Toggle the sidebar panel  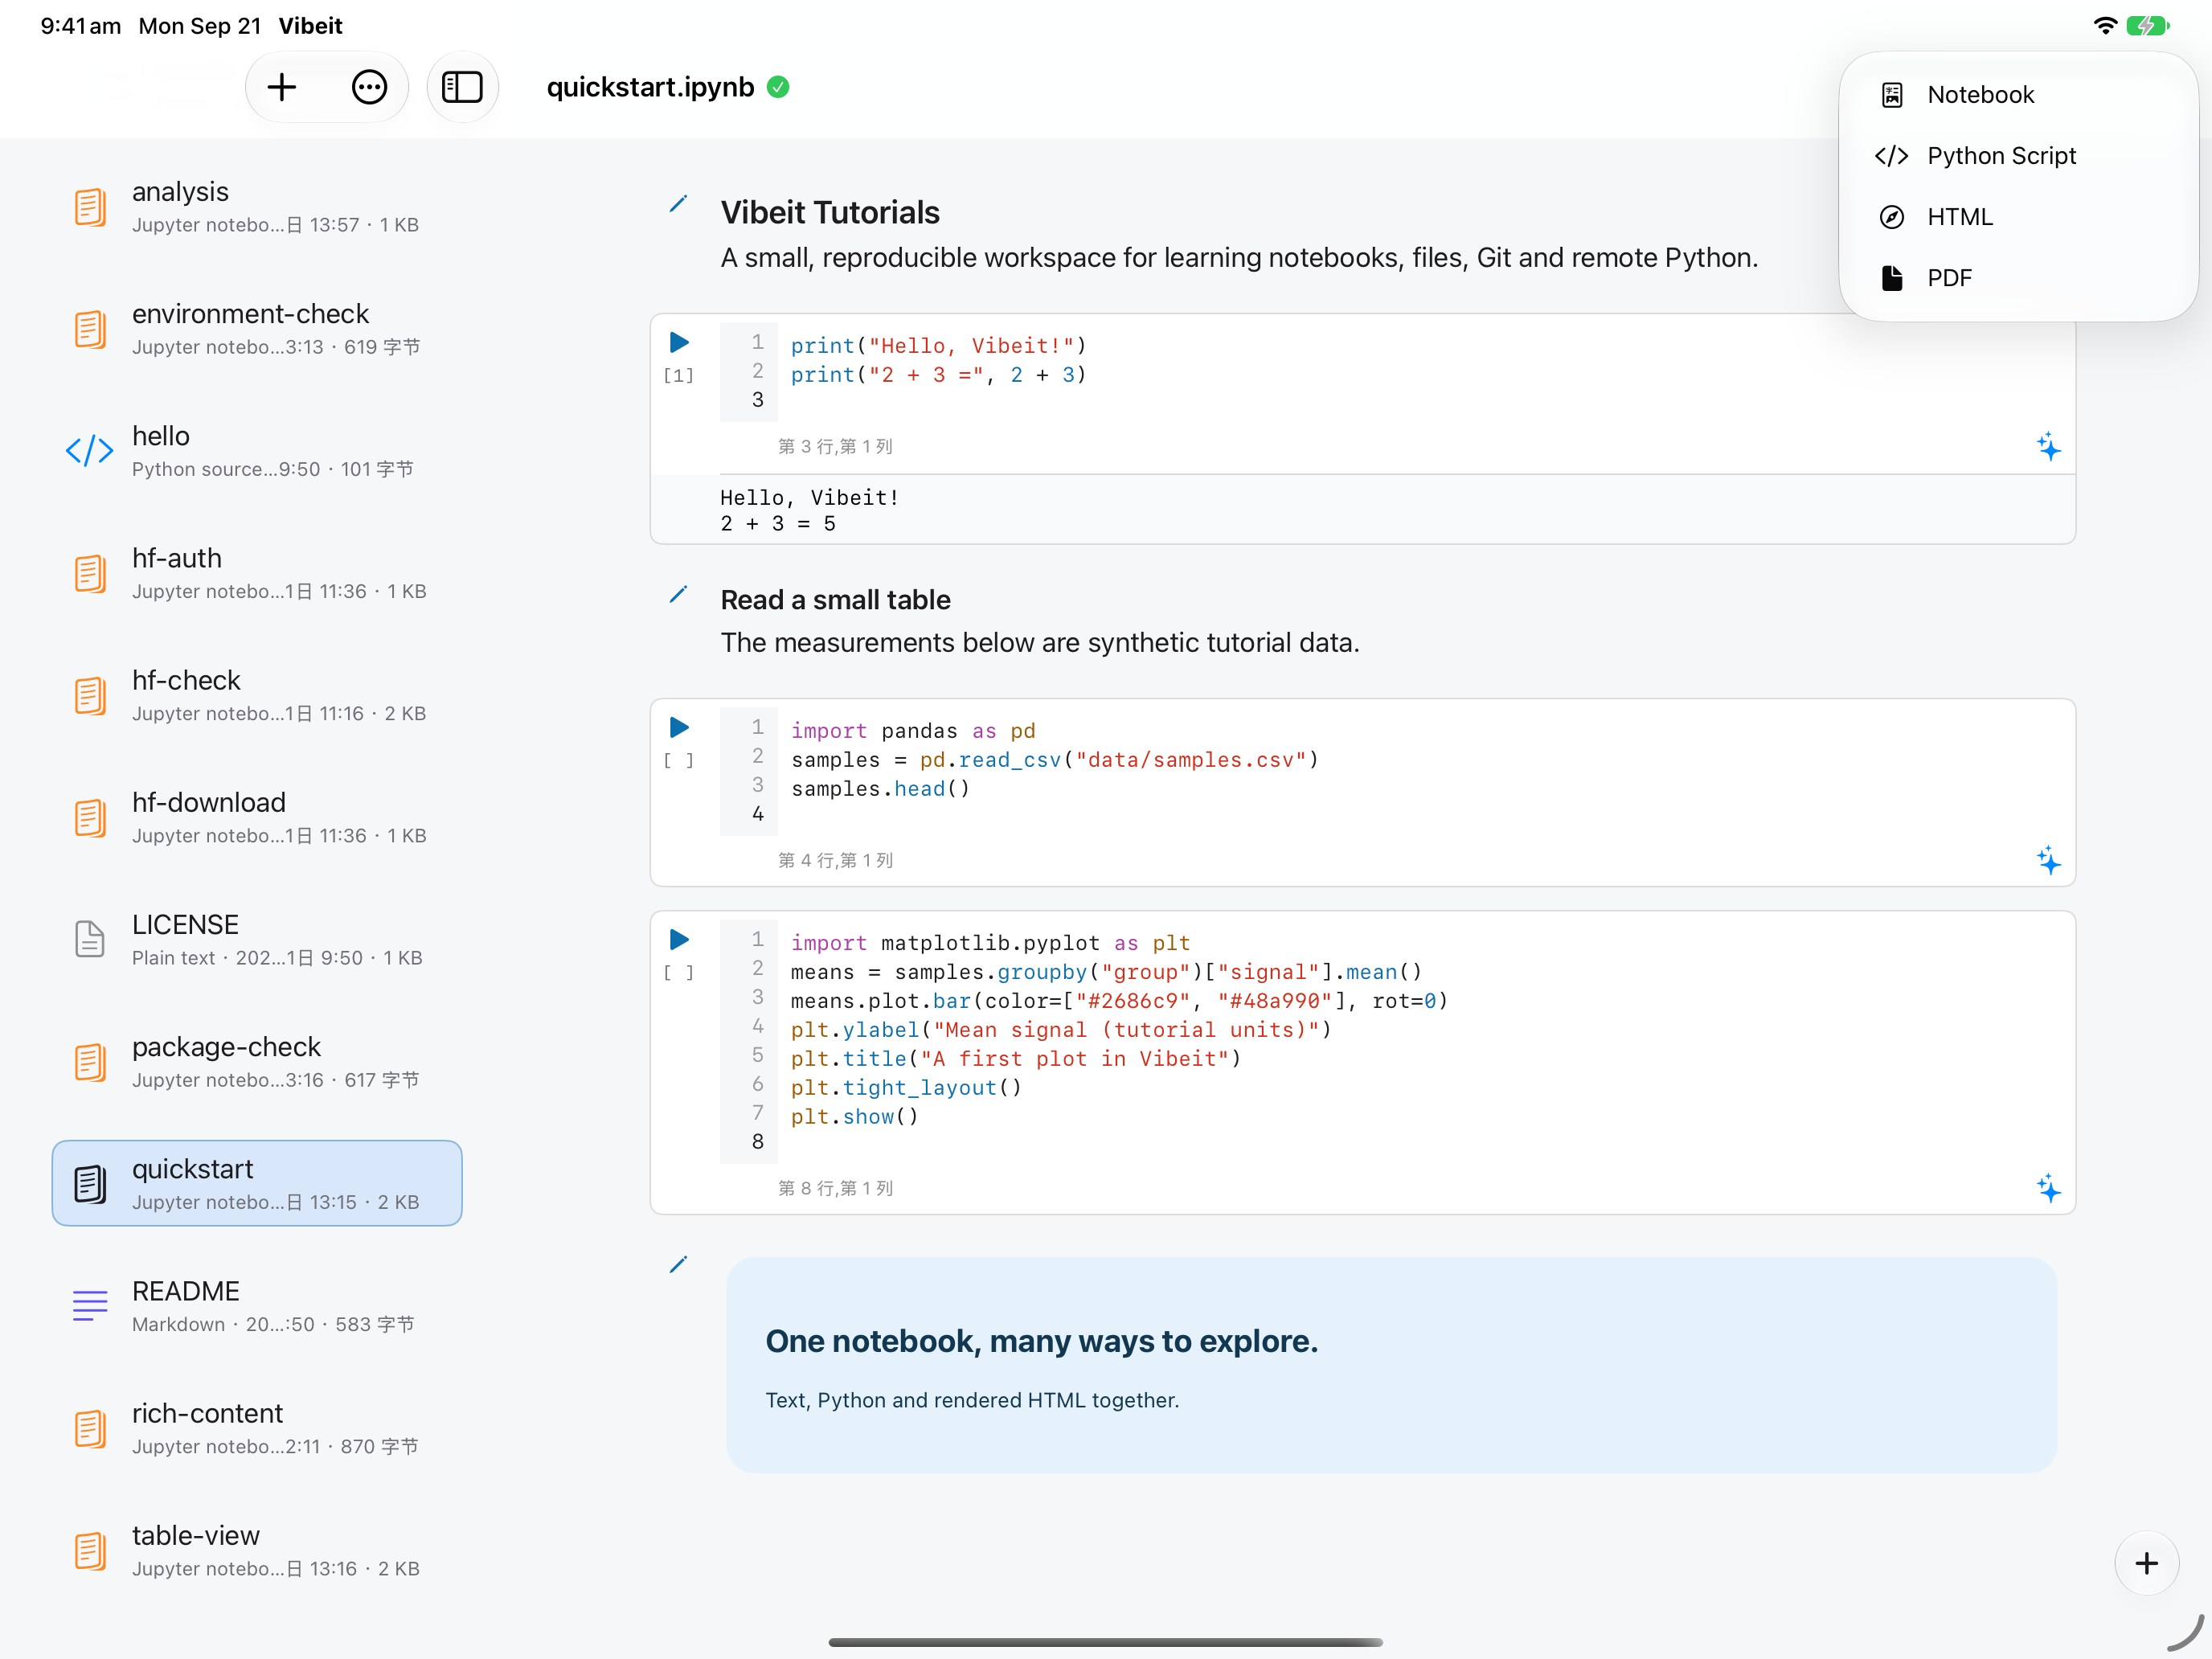tap(462, 87)
